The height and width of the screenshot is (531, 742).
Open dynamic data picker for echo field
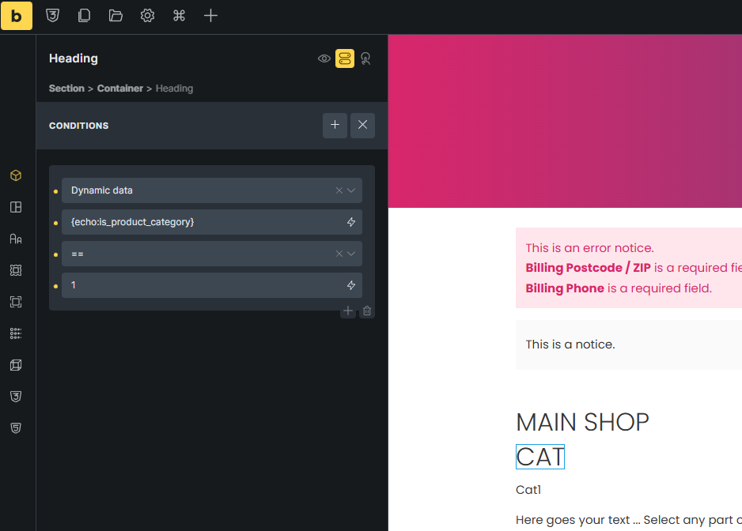[x=351, y=222]
